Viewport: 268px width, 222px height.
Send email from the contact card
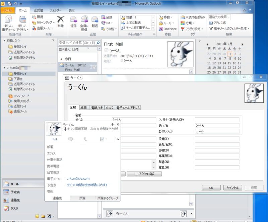point(55,139)
